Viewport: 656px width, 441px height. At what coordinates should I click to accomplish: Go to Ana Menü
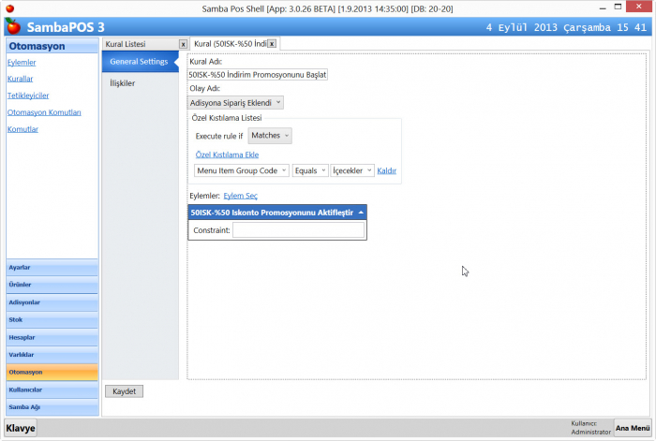(x=632, y=427)
